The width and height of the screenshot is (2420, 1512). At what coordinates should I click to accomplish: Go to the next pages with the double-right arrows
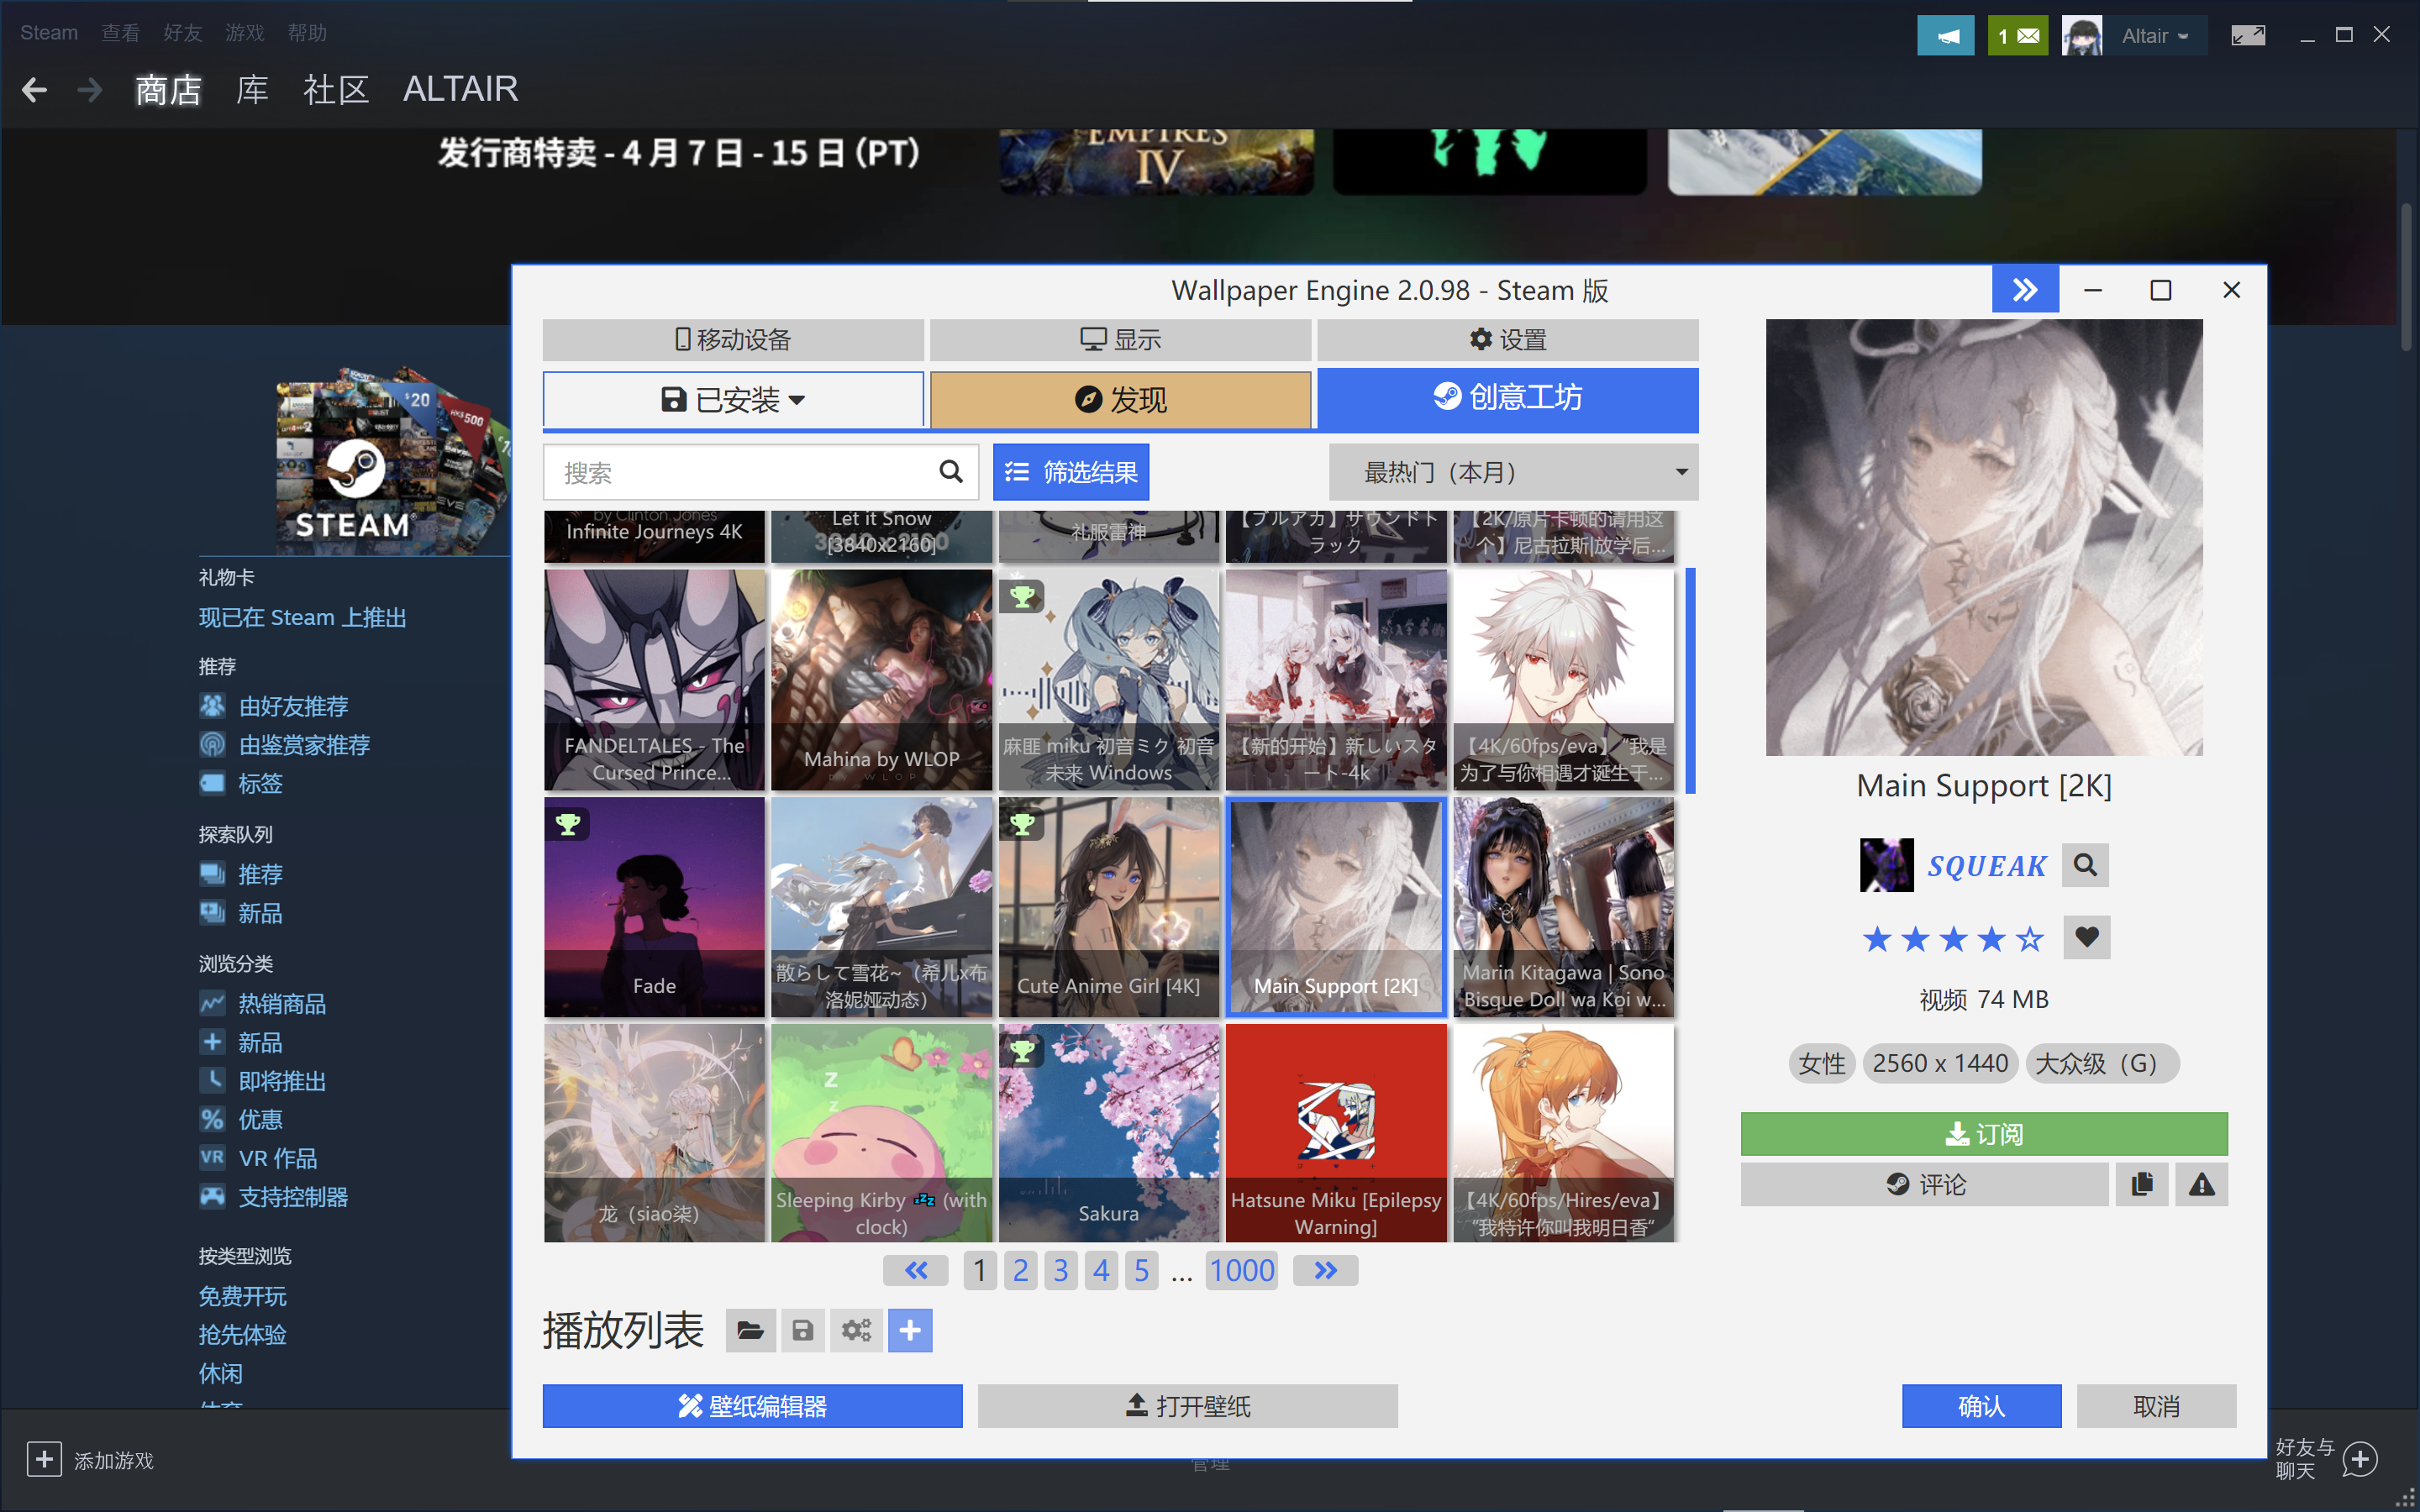(x=1325, y=1271)
